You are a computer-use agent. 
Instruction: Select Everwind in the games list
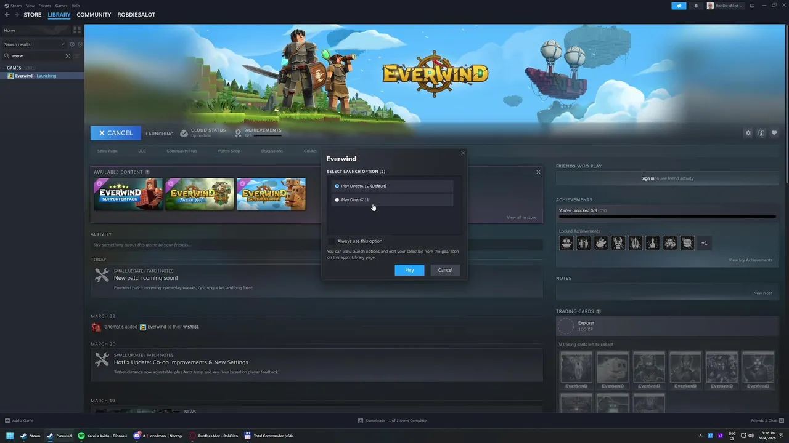click(42, 76)
